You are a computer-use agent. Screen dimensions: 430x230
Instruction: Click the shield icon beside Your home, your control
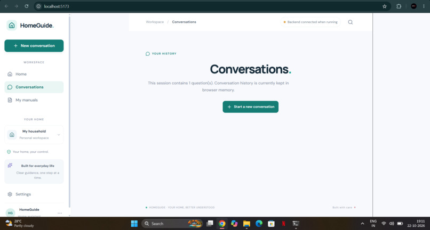tap(9, 152)
